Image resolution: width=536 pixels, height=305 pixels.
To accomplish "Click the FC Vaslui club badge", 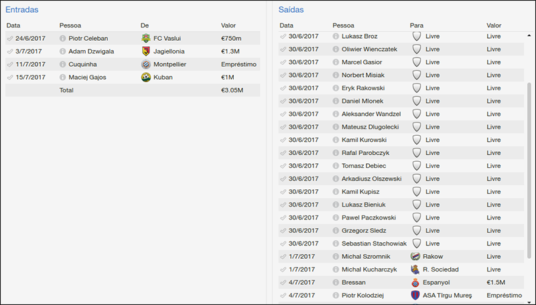I will [x=146, y=38].
